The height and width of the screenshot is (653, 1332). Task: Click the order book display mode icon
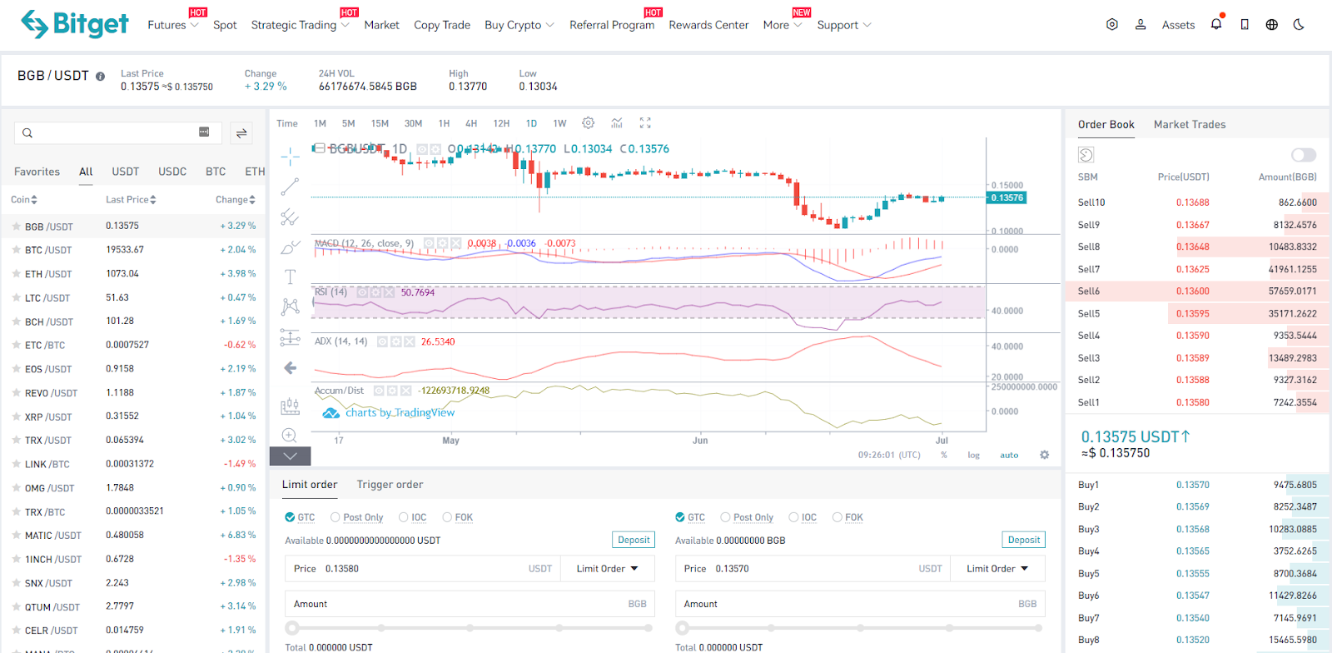pos(1086,155)
